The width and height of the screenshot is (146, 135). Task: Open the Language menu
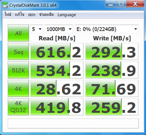(x=67, y=15)
